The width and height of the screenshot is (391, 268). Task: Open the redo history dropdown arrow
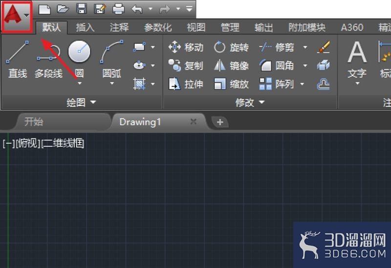[x=178, y=9]
